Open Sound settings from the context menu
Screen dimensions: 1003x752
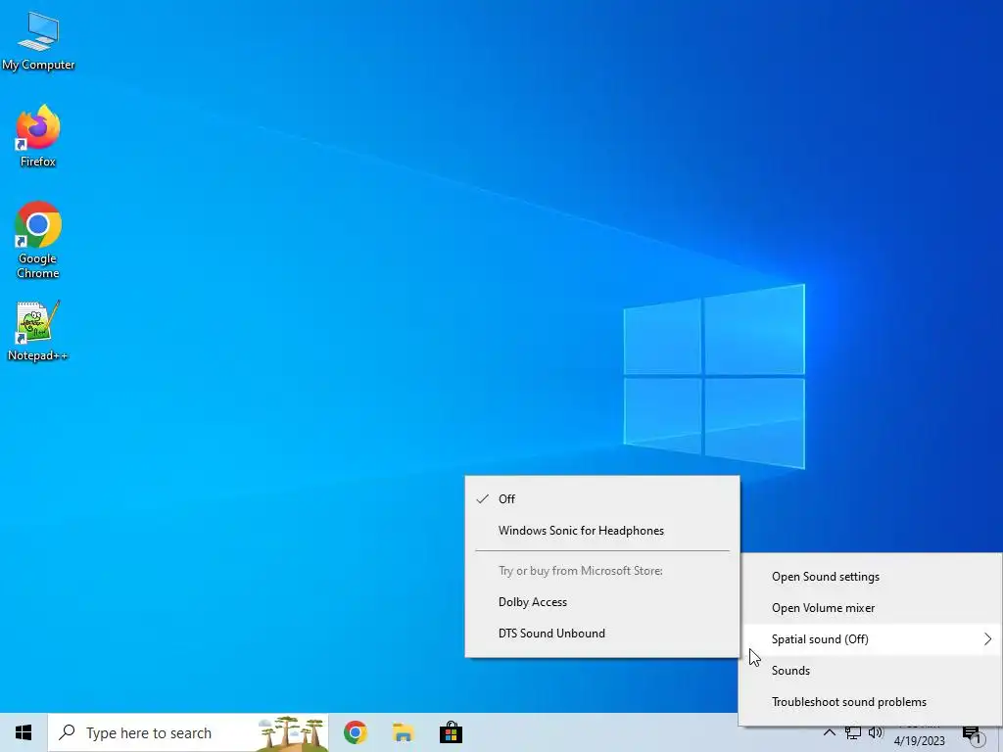tap(870, 576)
